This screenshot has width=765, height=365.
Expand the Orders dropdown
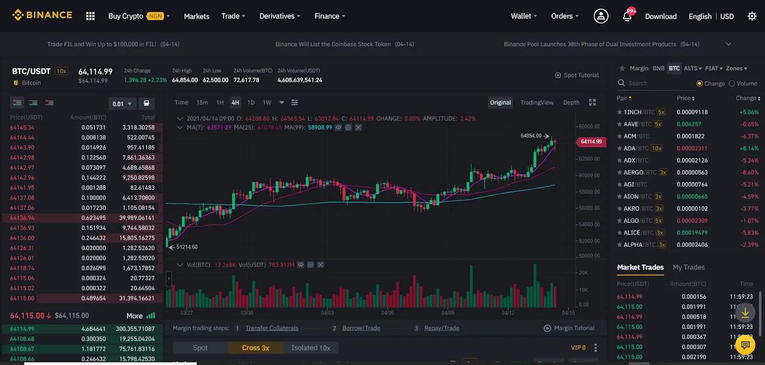tap(565, 16)
